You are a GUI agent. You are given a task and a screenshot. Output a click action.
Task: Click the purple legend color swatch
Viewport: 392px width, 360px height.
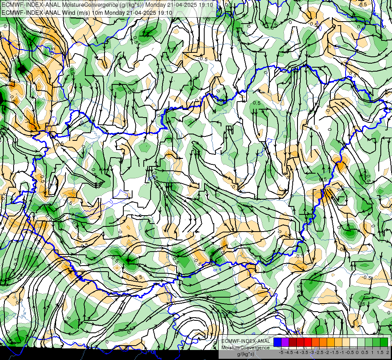(x=285, y=342)
